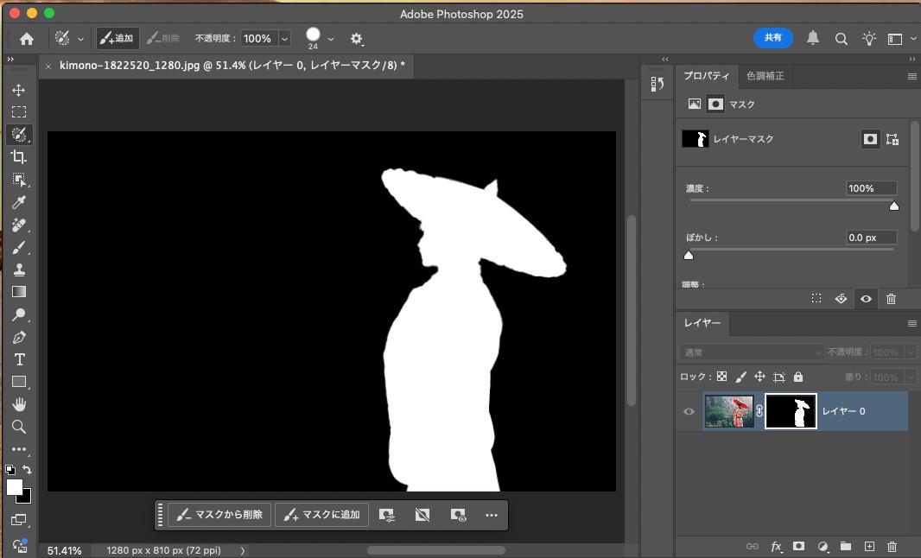Viewport: 921px width, 558px height.
Task: Toggle lock transparent pixels
Action: 722,377
